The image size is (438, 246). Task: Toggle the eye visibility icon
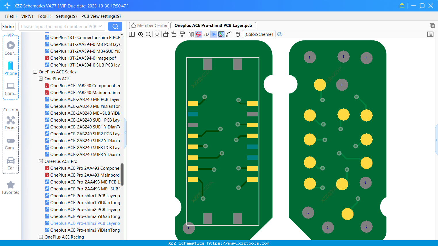coord(280,34)
